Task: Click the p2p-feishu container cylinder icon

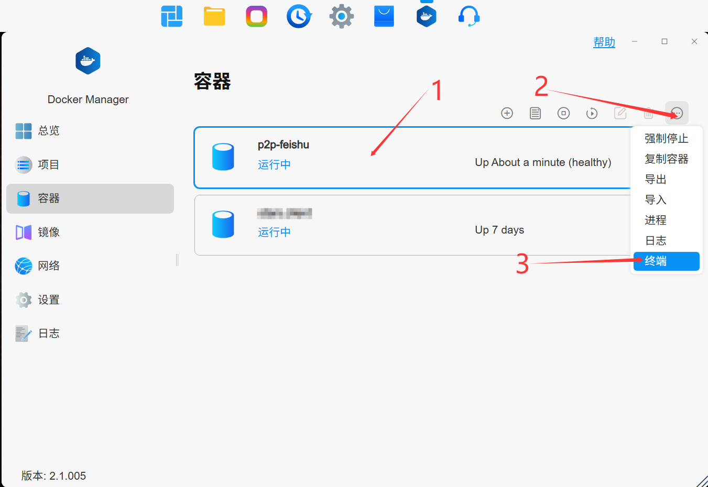Action: [223, 157]
